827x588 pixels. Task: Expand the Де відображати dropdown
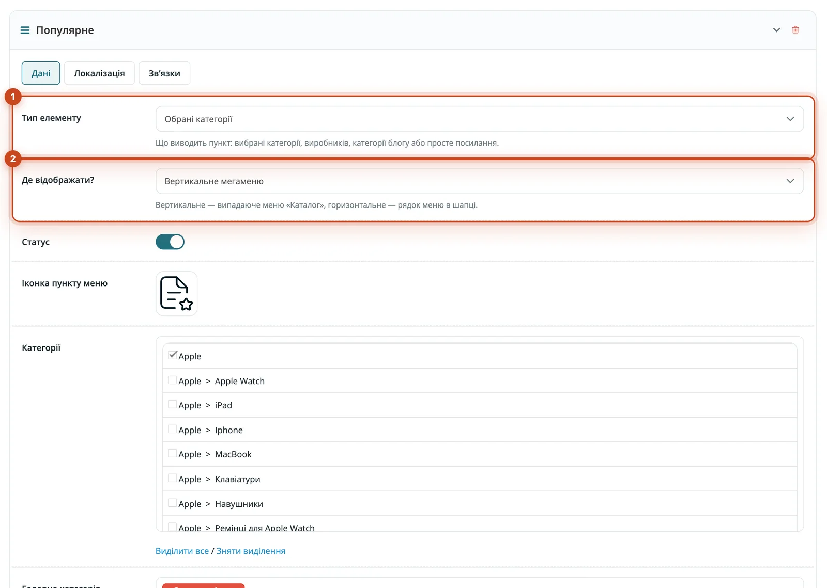tap(479, 181)
